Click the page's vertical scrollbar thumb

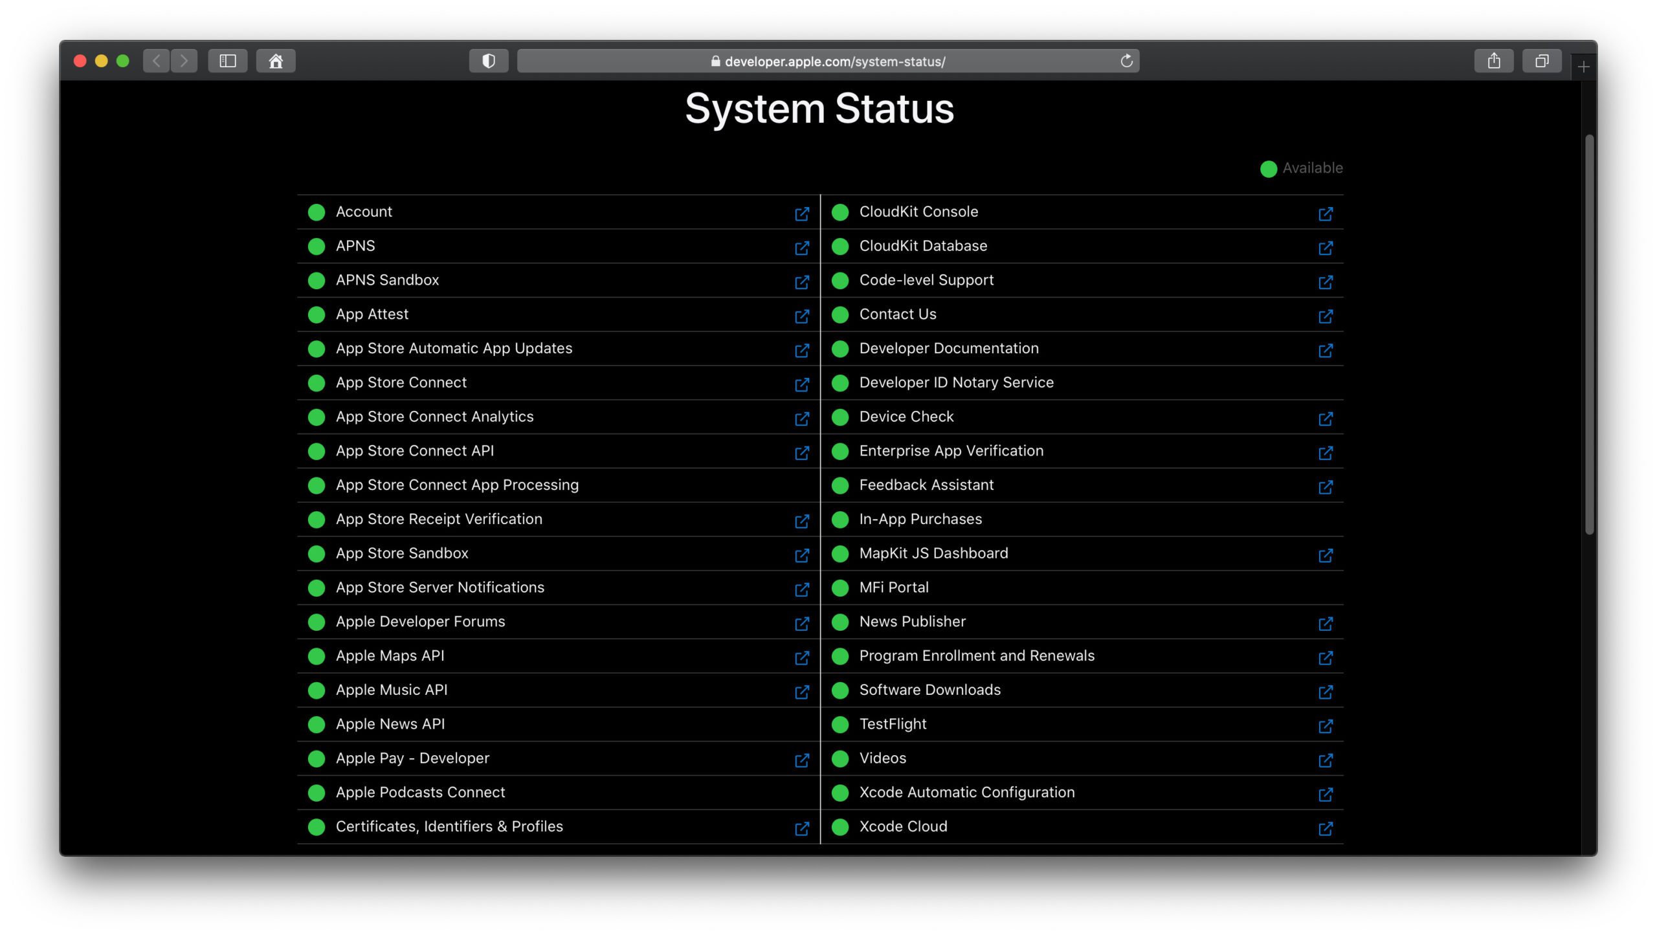(1589, 335)
